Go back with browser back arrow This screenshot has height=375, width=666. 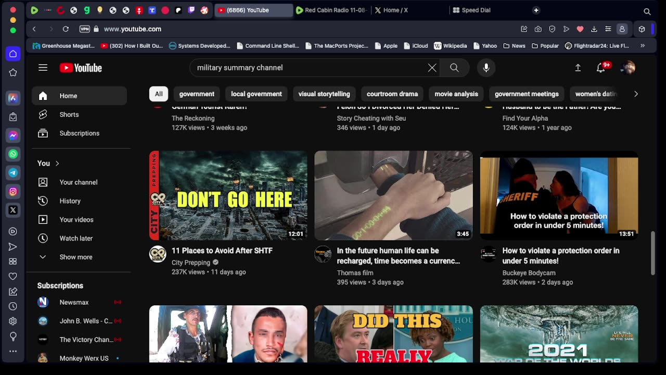point(34,29)
